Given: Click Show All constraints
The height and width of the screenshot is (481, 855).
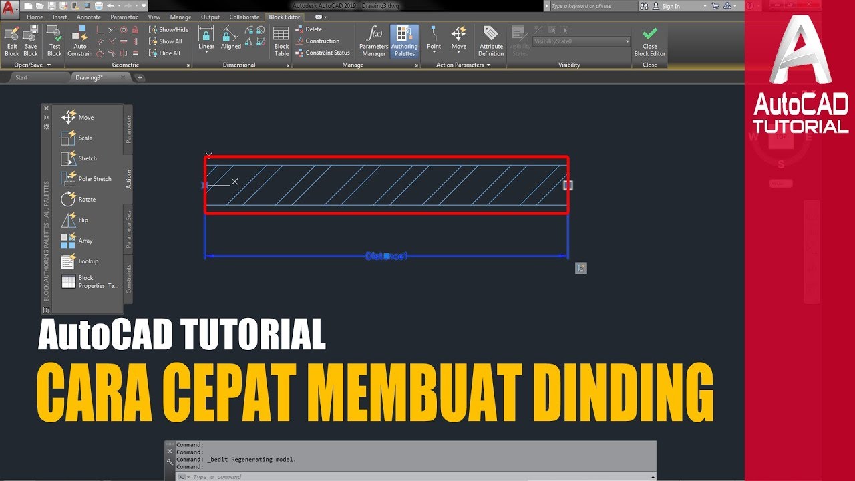Looking at the screenshot, I should (165, 41).
